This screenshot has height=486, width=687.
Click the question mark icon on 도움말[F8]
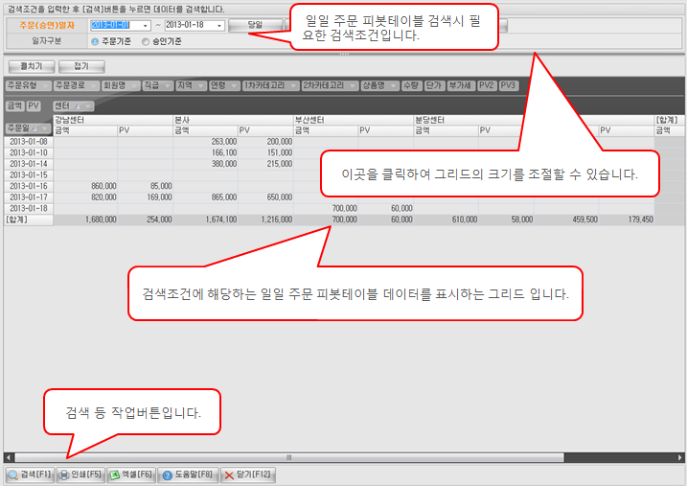pos(167,475)
